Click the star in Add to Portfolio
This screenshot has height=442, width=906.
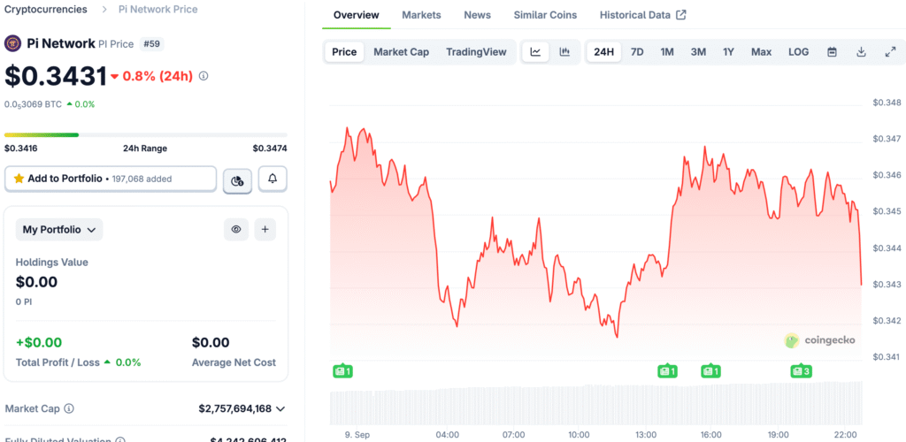[x=19, y=179]
